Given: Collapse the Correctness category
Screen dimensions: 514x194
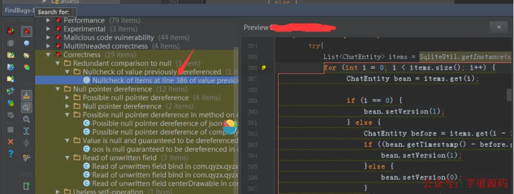Looking at the screenshot, I should (x=48, y=55).
